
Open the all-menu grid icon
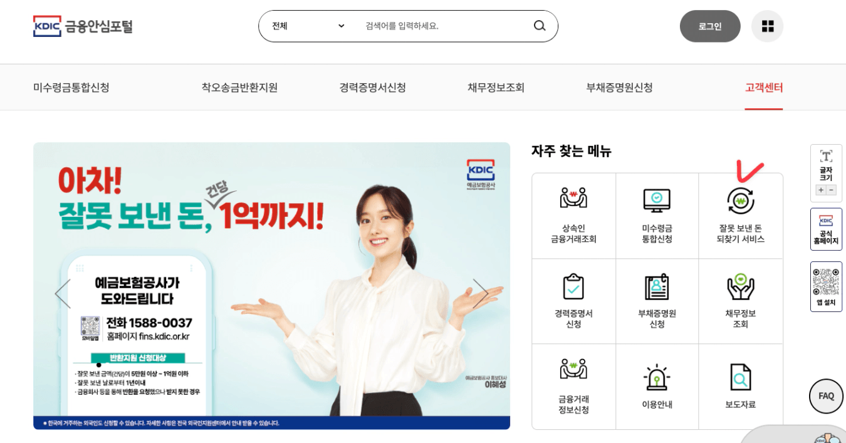767,26
